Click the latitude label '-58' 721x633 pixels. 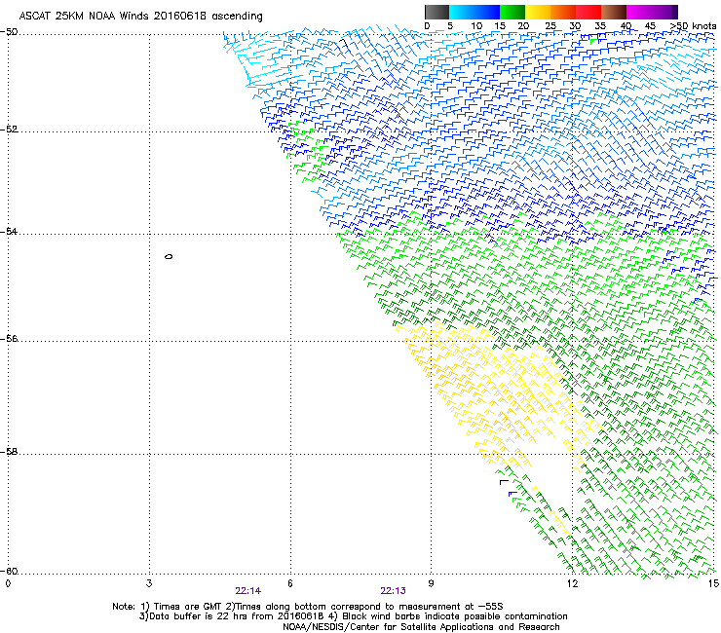tap(9, 452)
